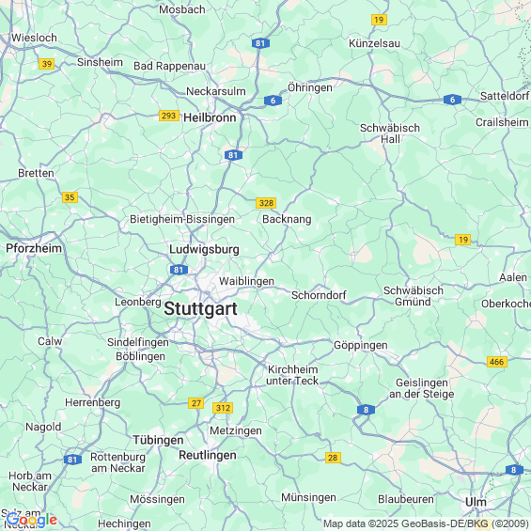Click the A8 shield near Geislingen
The height and width of the screenshot is (531, 531).
[366, 410]
